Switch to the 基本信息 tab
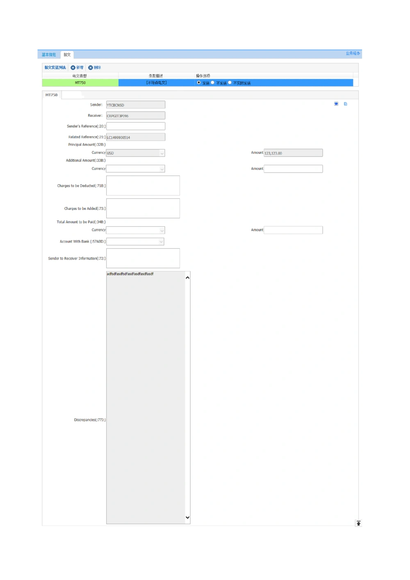Screen dimensions: 410x580 pos(49,55)
